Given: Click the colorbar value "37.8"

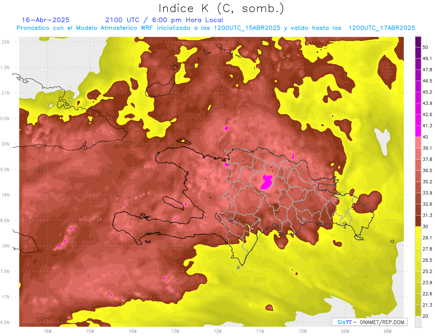Looking at the screenshot, I should click(427, 159).
